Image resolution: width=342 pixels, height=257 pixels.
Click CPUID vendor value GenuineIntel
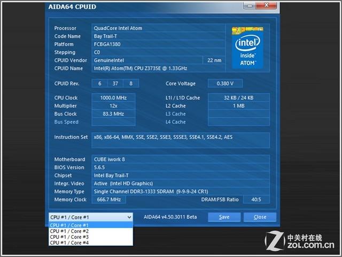click(x=147, y=61)
